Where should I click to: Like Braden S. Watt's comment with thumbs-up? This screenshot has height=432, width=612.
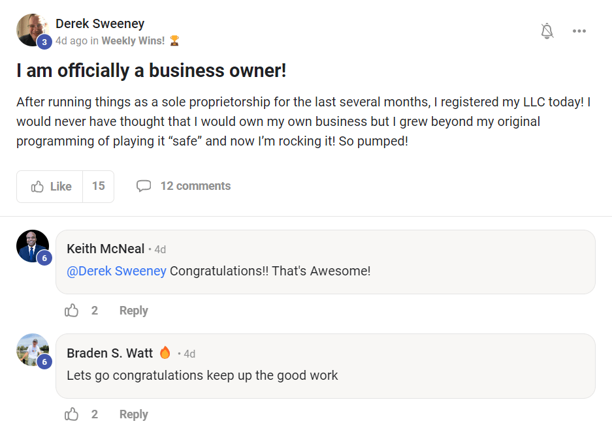pos(72,414)
